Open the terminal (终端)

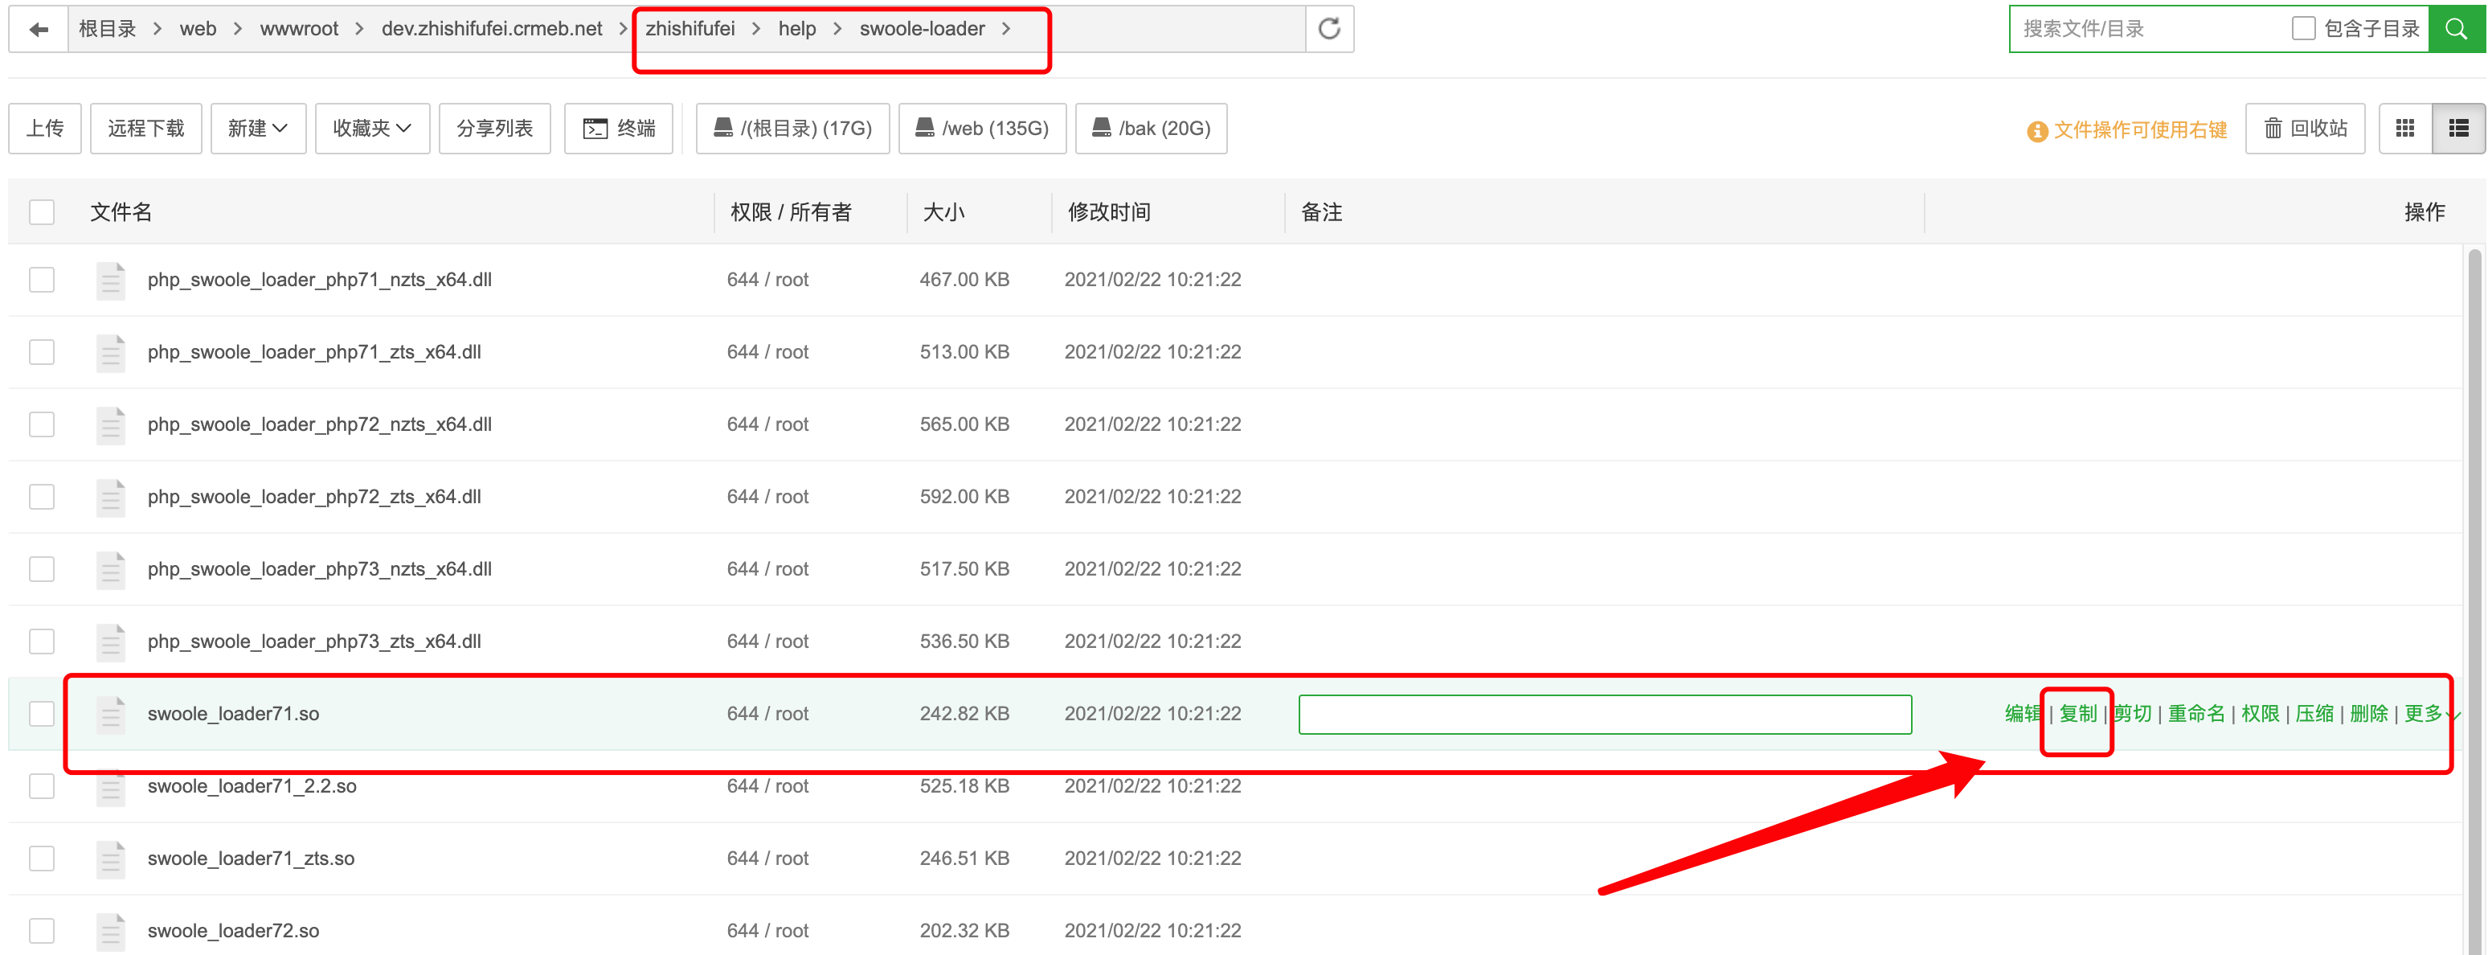click(619, 129)
